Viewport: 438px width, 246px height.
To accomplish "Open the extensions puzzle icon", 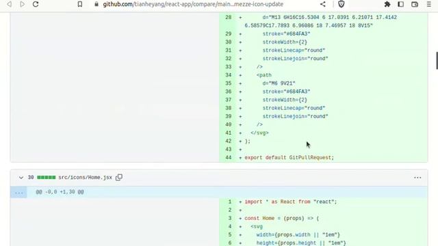I will click(387, 4).
